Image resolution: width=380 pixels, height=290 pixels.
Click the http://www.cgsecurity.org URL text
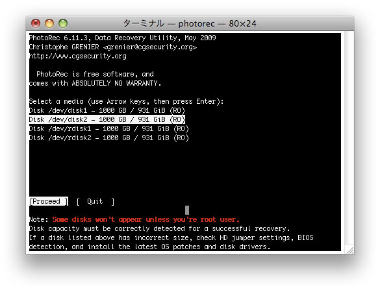point(78,56)
